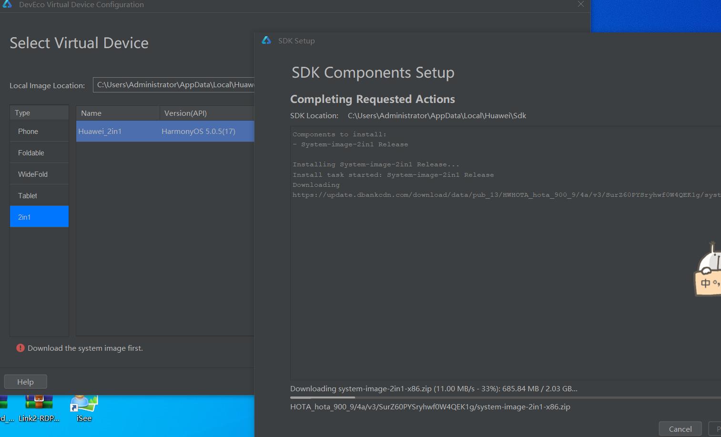This screenshot has width=721, height=437.
Task: Click the red error icon beside download warning
Action: click(20, 348)
